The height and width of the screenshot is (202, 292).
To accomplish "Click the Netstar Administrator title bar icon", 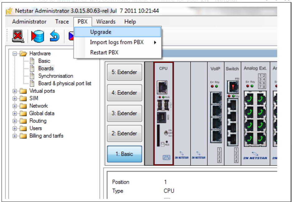I will click(x=9, y=11).
